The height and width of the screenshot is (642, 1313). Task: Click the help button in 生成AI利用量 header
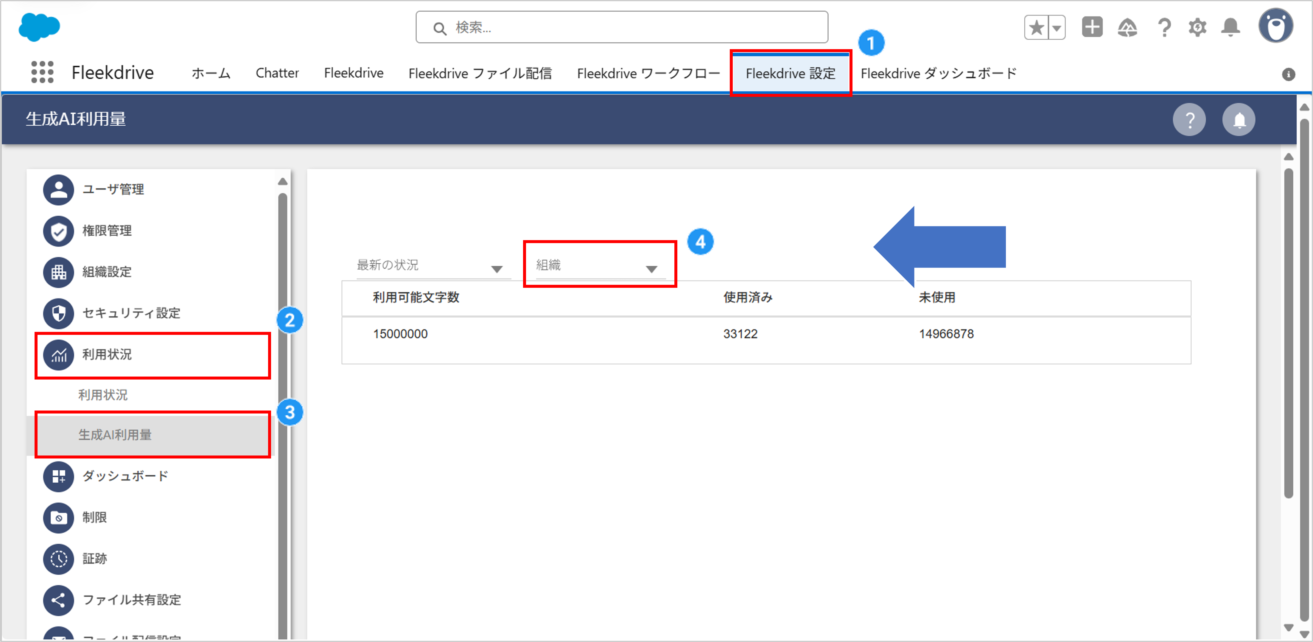pos(1189,120)
